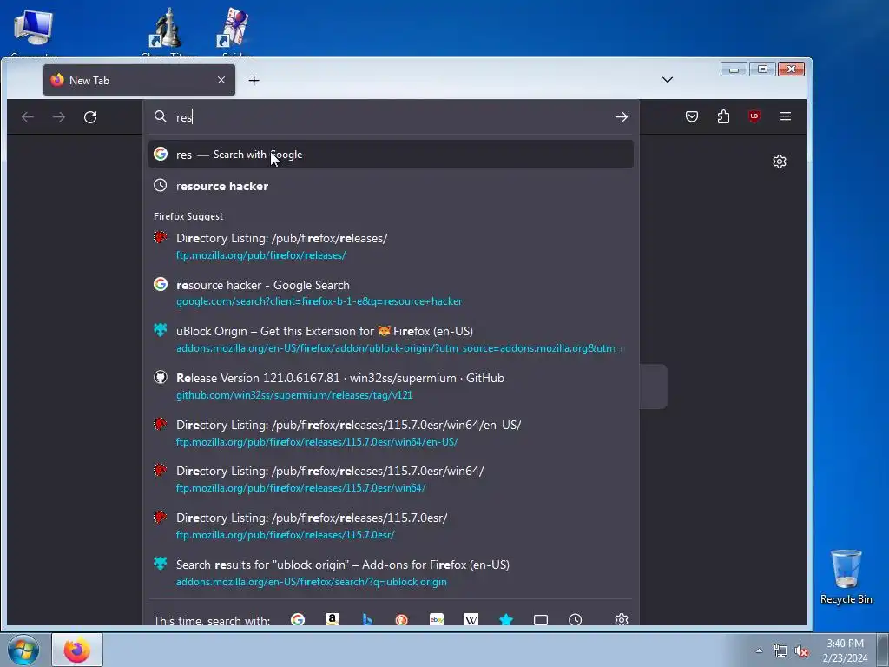
Task: Show hidden tray icons arrow
Action: click(x=759, y=650)
